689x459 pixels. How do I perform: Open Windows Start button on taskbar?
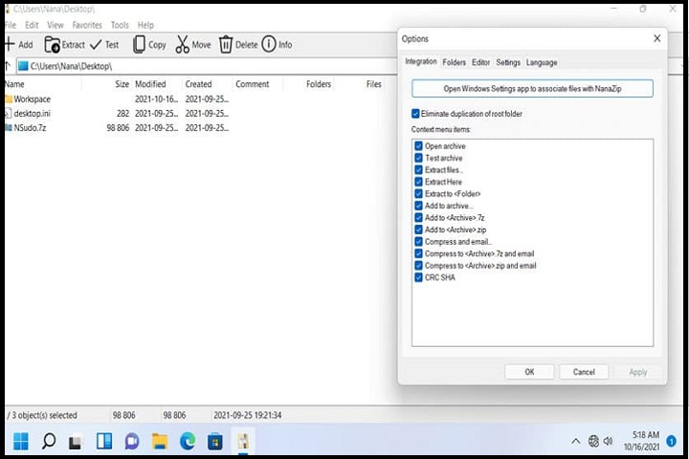point(20,441)
